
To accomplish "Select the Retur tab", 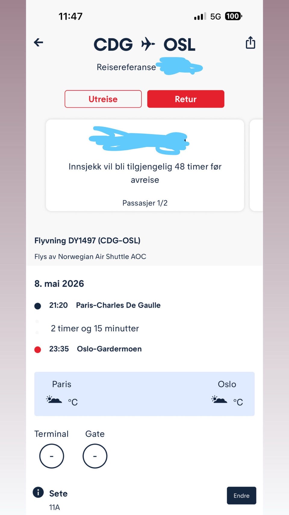I will [186, 99].
